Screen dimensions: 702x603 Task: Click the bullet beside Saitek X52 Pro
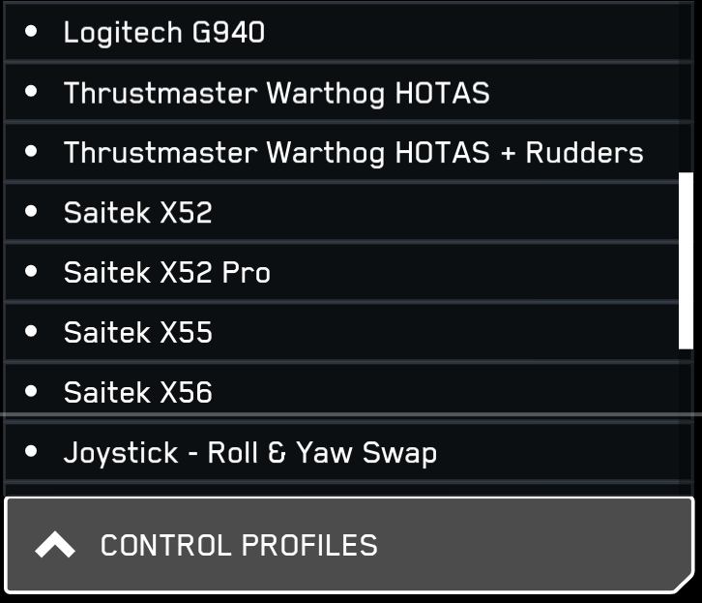click(31, 272)
